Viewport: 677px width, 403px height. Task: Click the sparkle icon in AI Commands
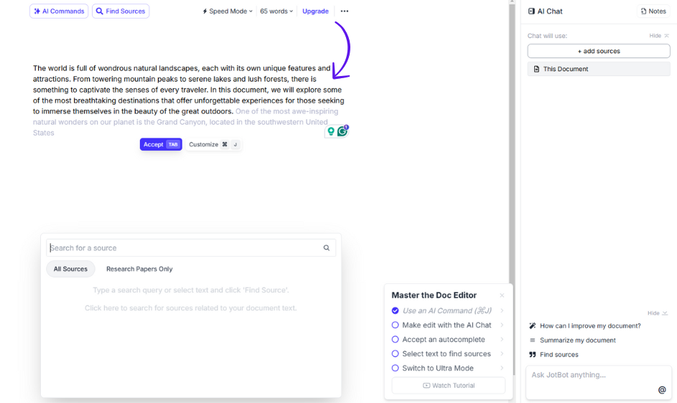coord(37,11)
